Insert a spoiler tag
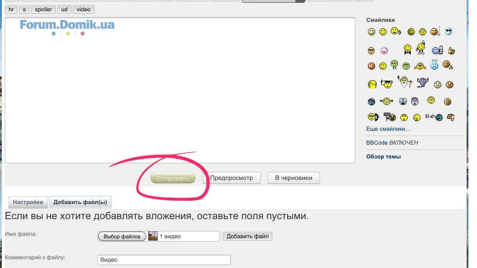Screen dimensions: 477x268 (43, 9)
